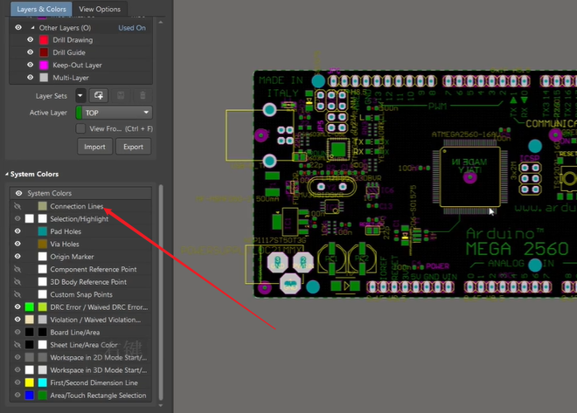
Task: Toggle the Pad Holes visibility eye
Action: point(17,231)
